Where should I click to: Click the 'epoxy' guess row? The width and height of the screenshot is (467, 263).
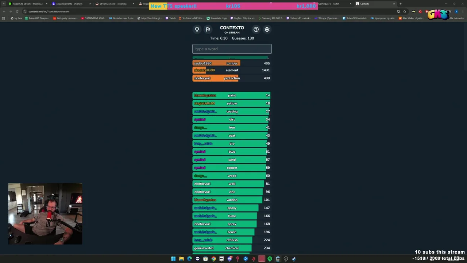click(232, 208)
